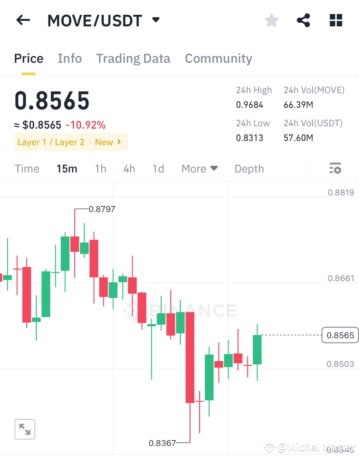Open the chart settings icon beside Depth
The image size is (359, 457).
tap(336, 169)
